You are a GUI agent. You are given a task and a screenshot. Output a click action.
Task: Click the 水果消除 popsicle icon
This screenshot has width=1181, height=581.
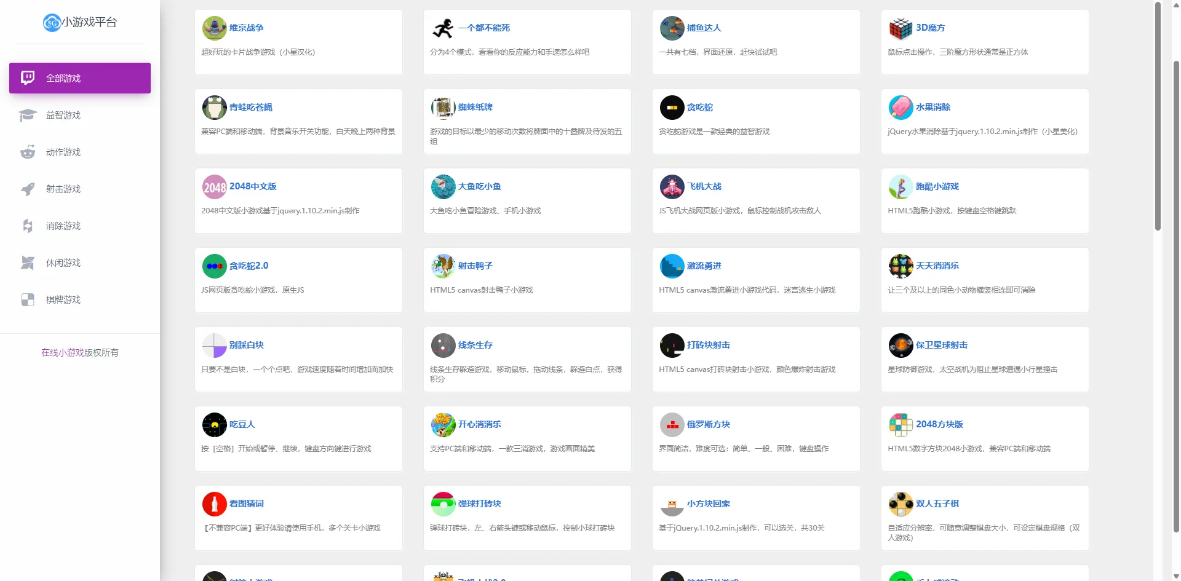(x=901, y=108)
